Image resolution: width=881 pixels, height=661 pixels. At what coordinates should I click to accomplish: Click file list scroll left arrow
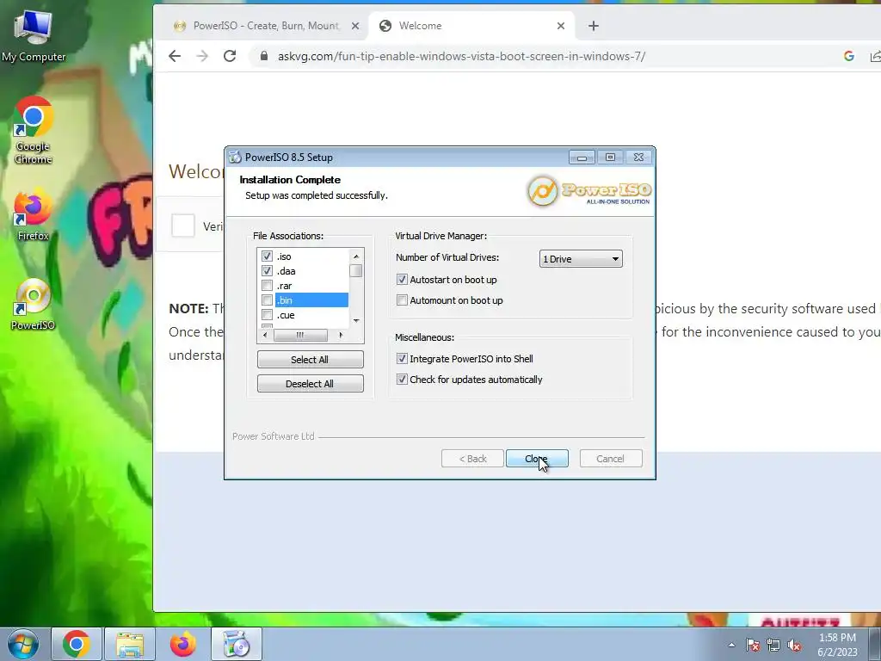point(265,335)
